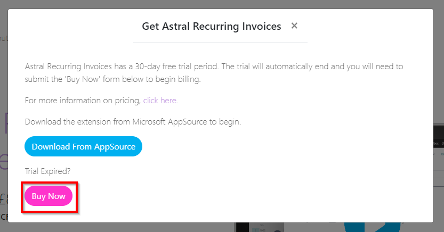Click the 'For more information on pricing' text
This screenshot has height=232, width=444.
[x=83, y=100]
